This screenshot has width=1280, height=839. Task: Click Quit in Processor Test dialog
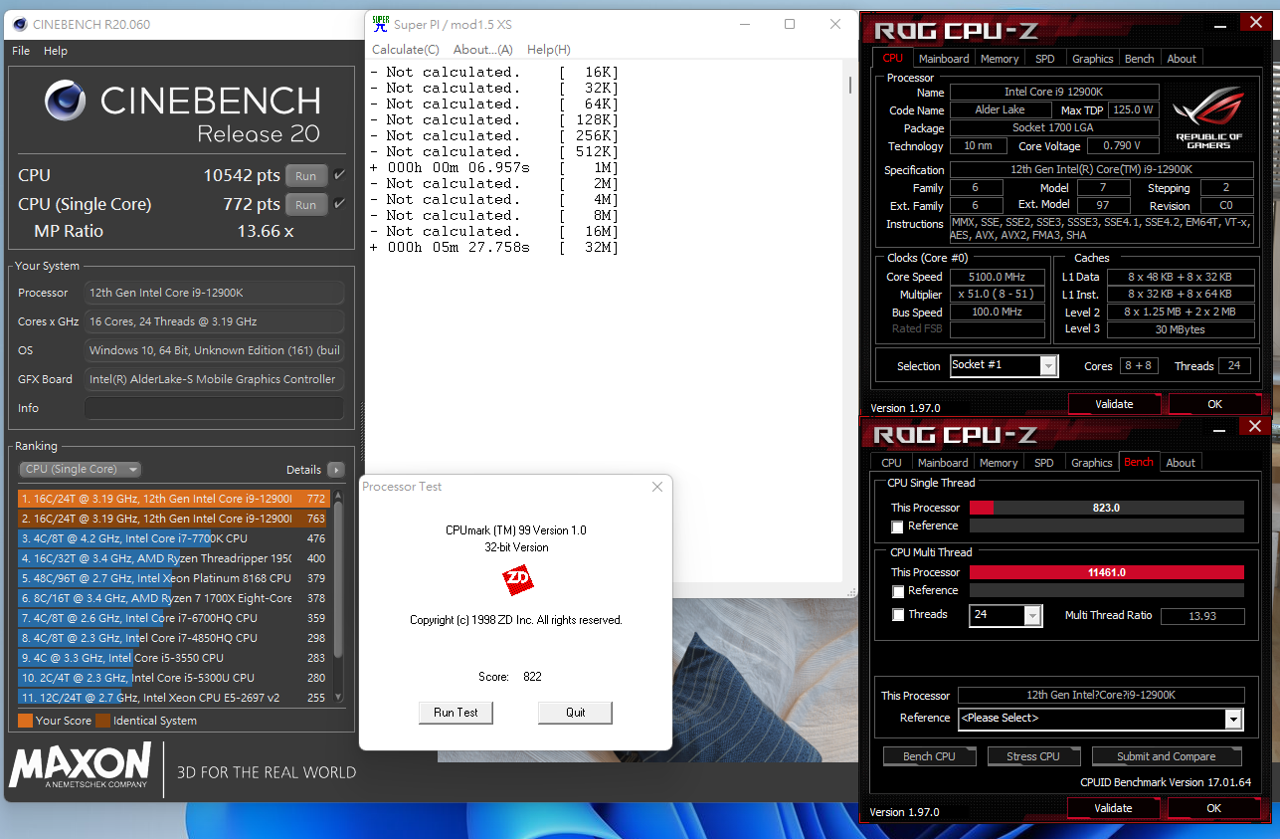(x=575, y=713)
